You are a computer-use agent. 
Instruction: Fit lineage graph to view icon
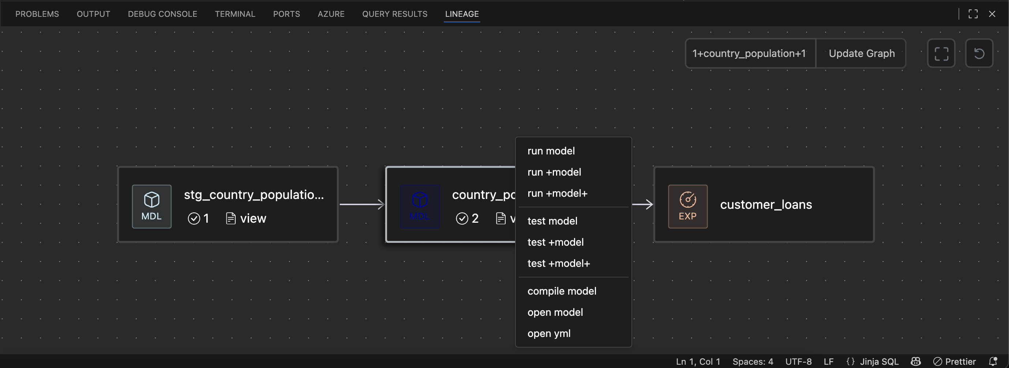(x=941, y=53)
